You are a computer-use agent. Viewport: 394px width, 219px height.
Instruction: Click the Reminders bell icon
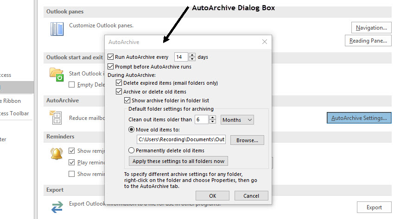point(56,154)
